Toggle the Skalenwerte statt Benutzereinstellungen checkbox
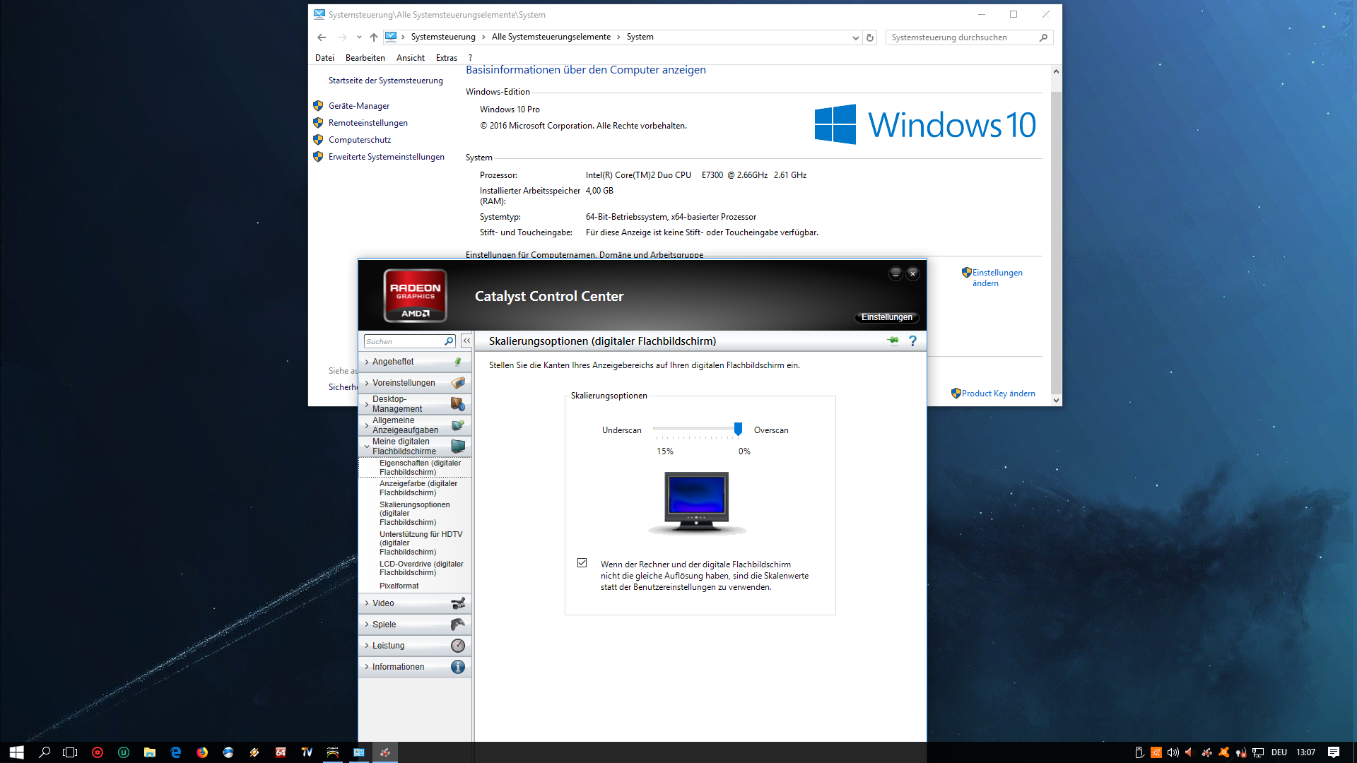The height and width of the screenshot is (763, 1357). coord(582,563)
